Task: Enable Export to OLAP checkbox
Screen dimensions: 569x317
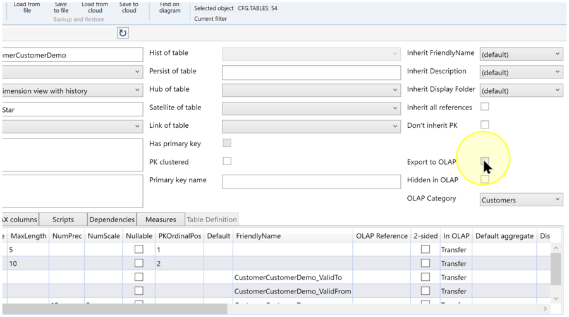Action: (485, 161)
